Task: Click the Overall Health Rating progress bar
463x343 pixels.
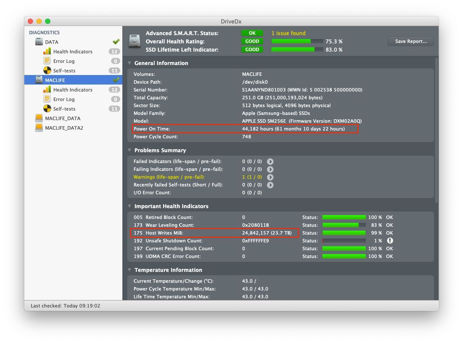Action: click(x=297, y=42)
